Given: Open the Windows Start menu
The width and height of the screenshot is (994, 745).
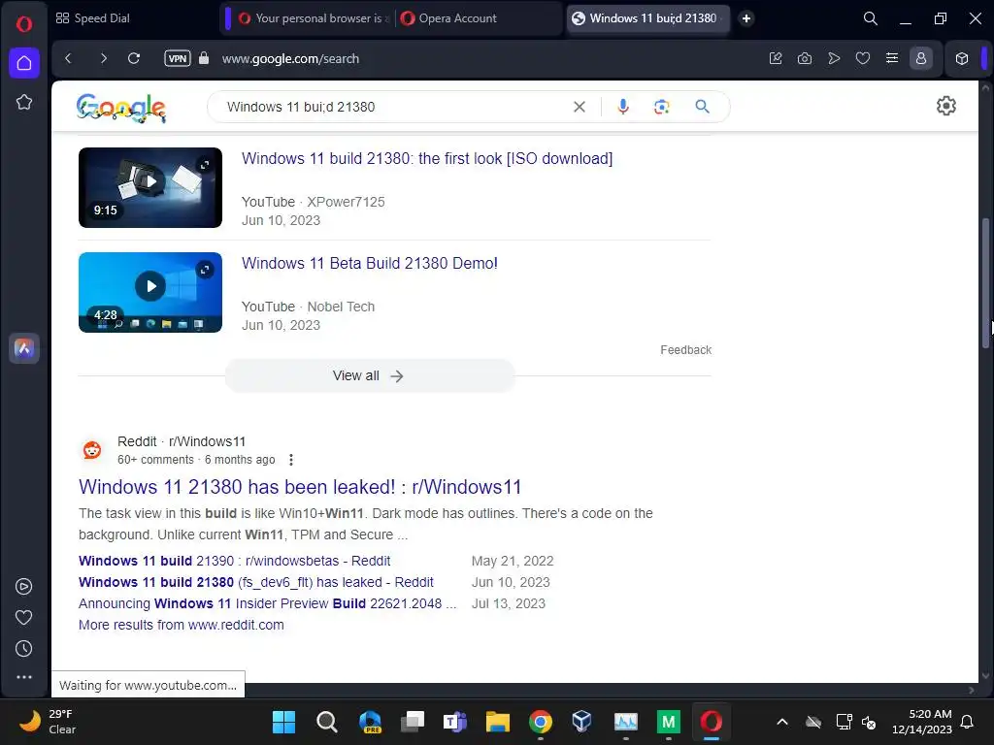Looking at the screenshot, I should pyautogui.click(x=283, y=722).
